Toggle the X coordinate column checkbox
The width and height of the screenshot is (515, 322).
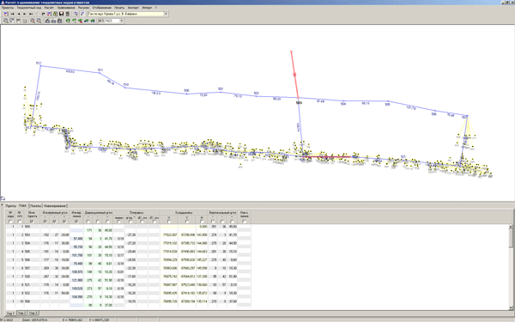(169, 222)
